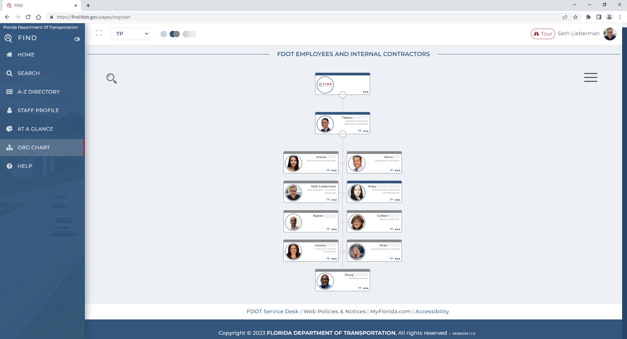Image resolution: width=627 pixels, height=339 pixels.
Task: Select the two-dot chart layout option
Action: (x=175, y=34)
